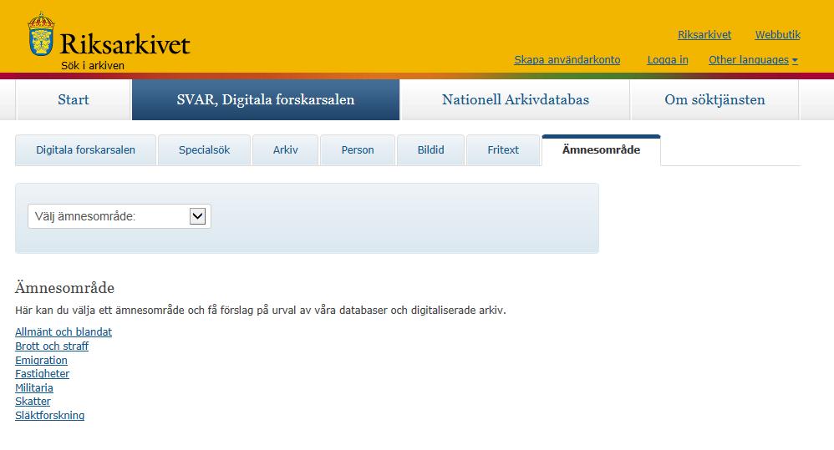Open the Välj ämnesområde dropdown arrow

pyautogui.click(x=197, y=216)
